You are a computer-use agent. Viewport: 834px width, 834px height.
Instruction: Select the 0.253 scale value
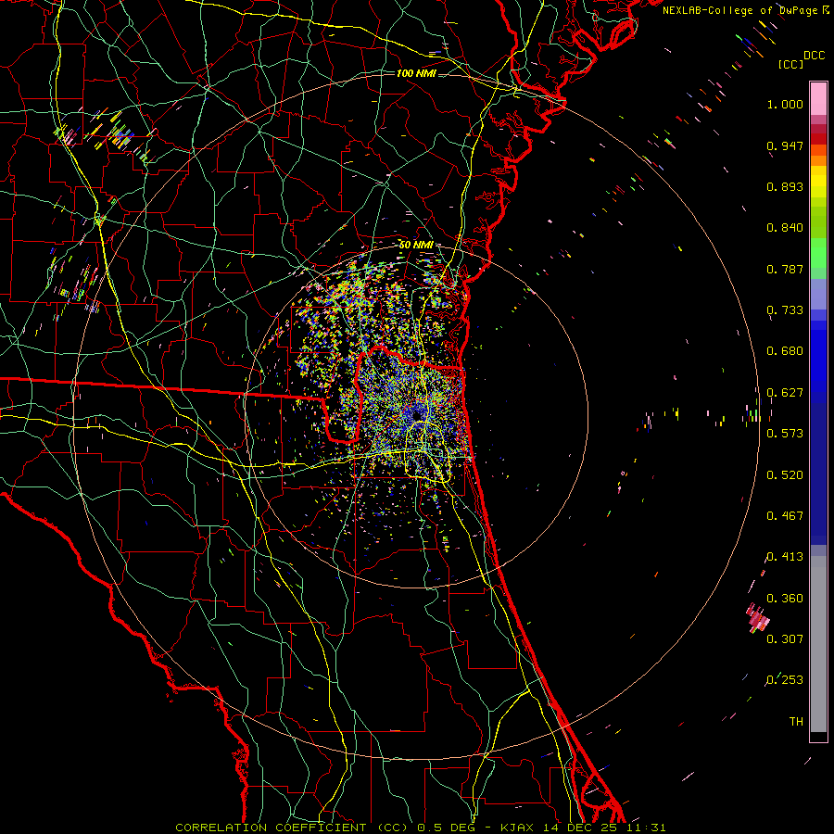coord(785,680)
